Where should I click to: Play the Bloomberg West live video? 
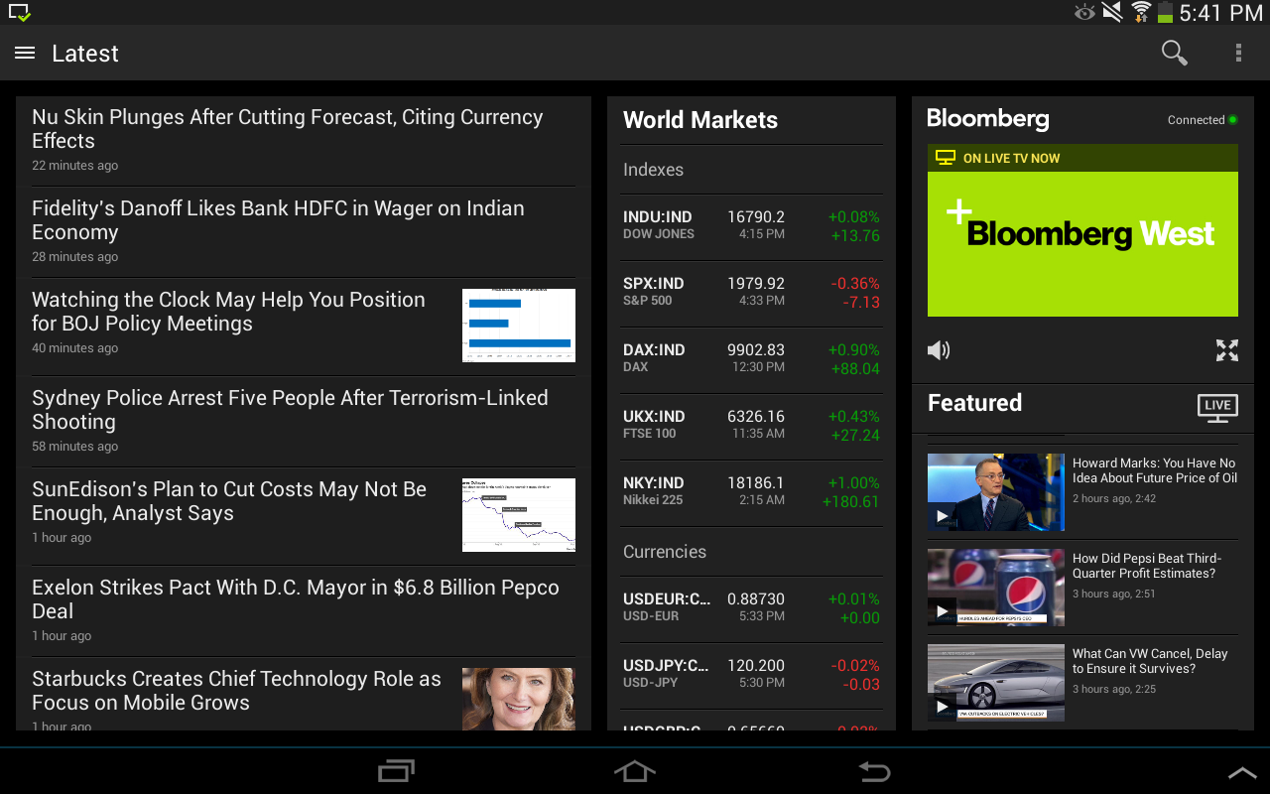click(x=1082, y=244)
